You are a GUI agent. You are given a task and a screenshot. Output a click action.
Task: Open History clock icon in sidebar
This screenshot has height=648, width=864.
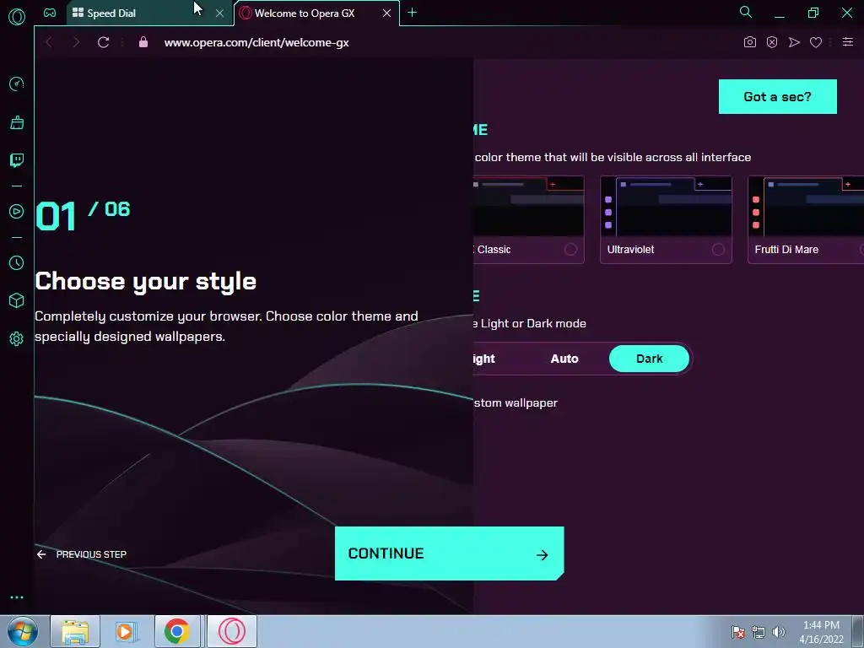pos(17,263)
